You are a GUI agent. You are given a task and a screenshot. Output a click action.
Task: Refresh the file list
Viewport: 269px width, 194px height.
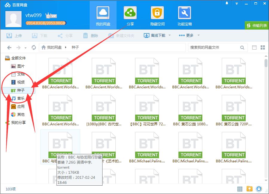point(34,47)
